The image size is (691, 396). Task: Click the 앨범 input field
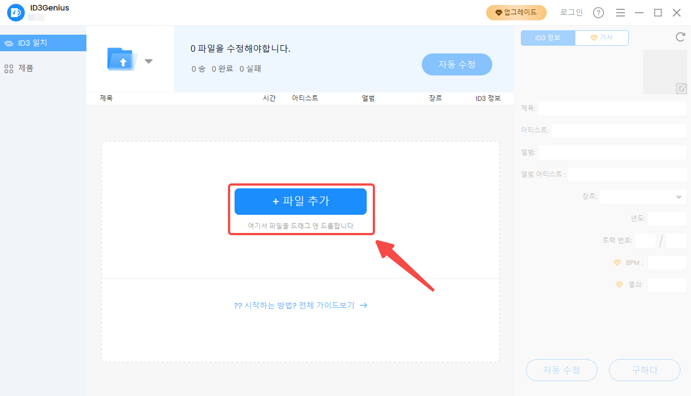pos(612,153)
